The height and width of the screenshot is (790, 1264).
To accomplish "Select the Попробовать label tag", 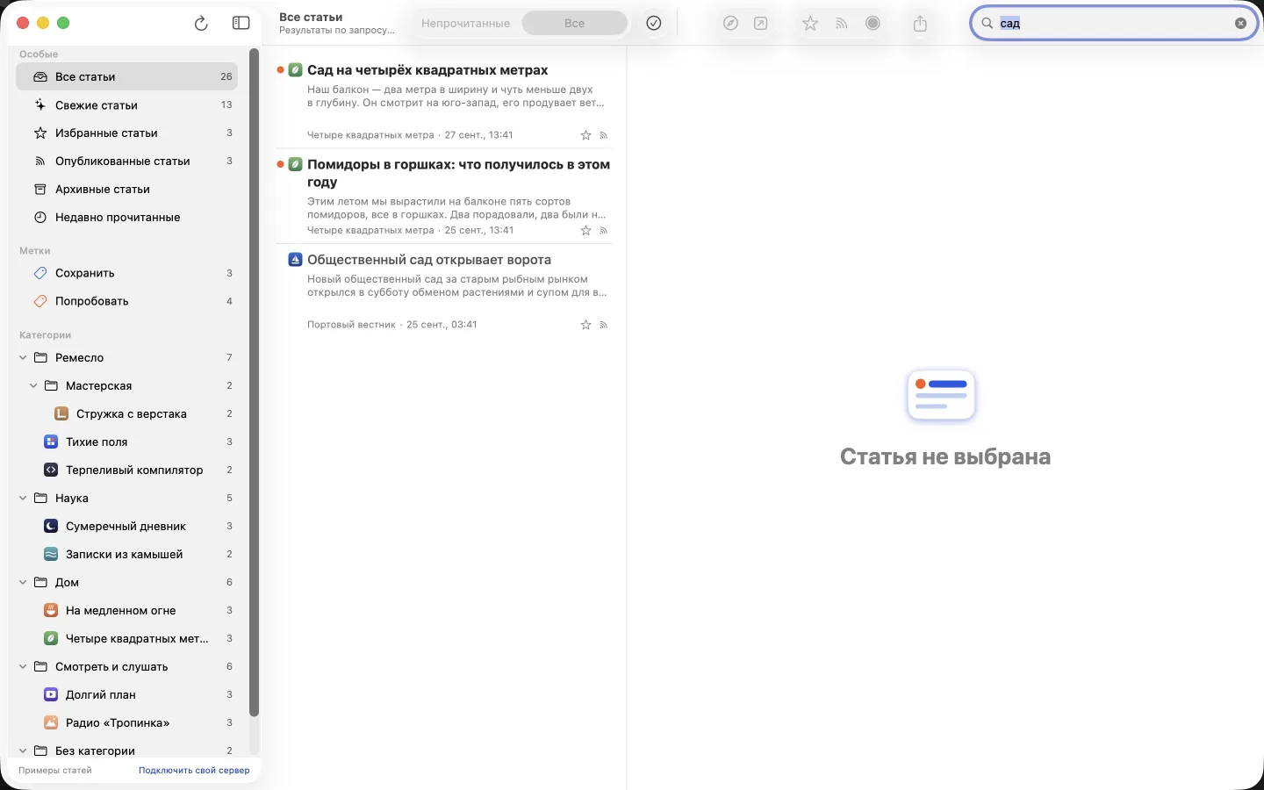I will tap(126, 302).
